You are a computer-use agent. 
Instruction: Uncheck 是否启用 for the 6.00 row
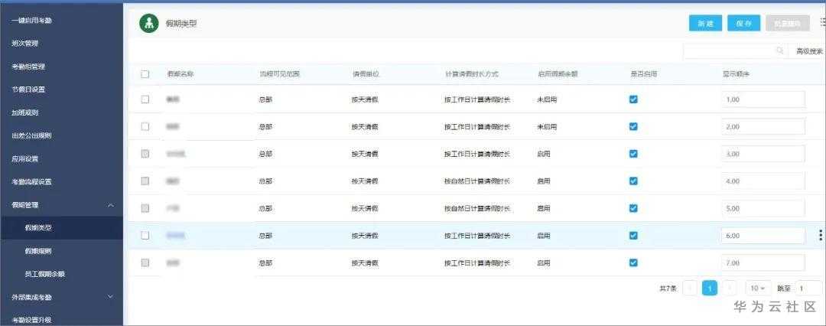(x=634, y=236)
